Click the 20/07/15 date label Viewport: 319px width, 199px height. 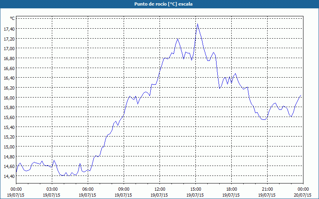[x=303, y=195]
